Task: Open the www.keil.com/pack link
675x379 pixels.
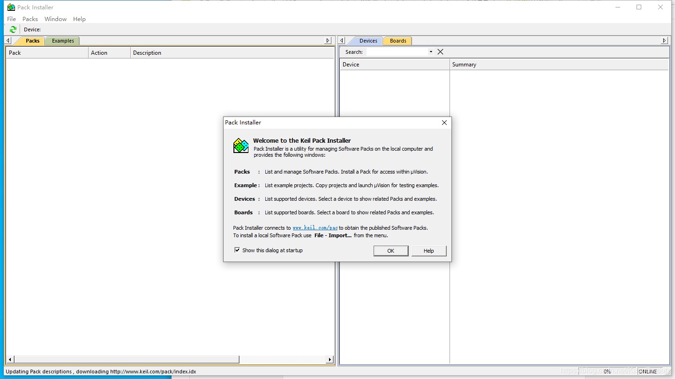Action: (315, 228)
